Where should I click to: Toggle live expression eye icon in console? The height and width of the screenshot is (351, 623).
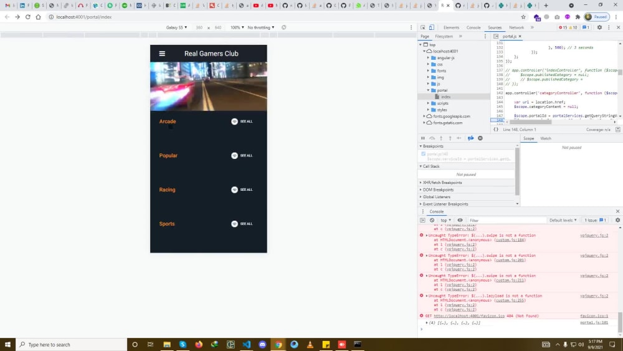(460, 220)
